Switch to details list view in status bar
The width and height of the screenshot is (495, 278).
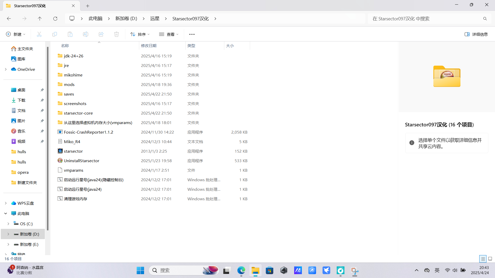[483, 259]
